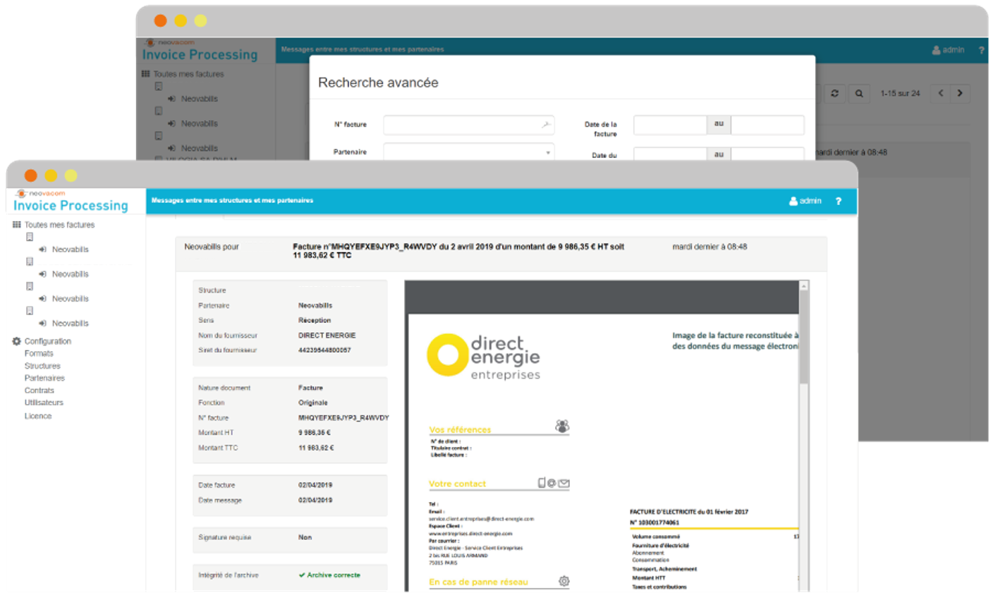Open the admin user menu in the front window
The width and height of the screenshot is (993, 607).
point(805,201)
